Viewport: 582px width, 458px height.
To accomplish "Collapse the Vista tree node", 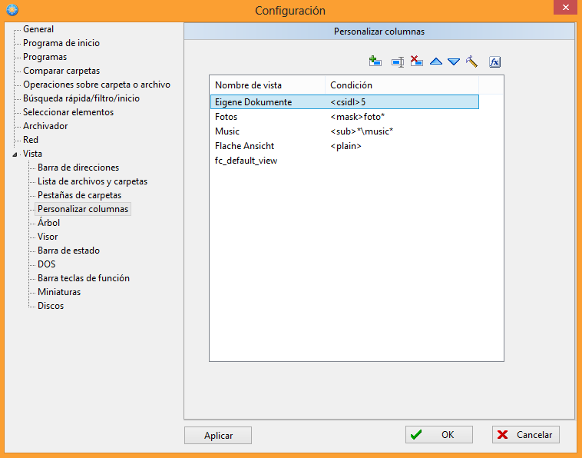I will tap(15, 154).
